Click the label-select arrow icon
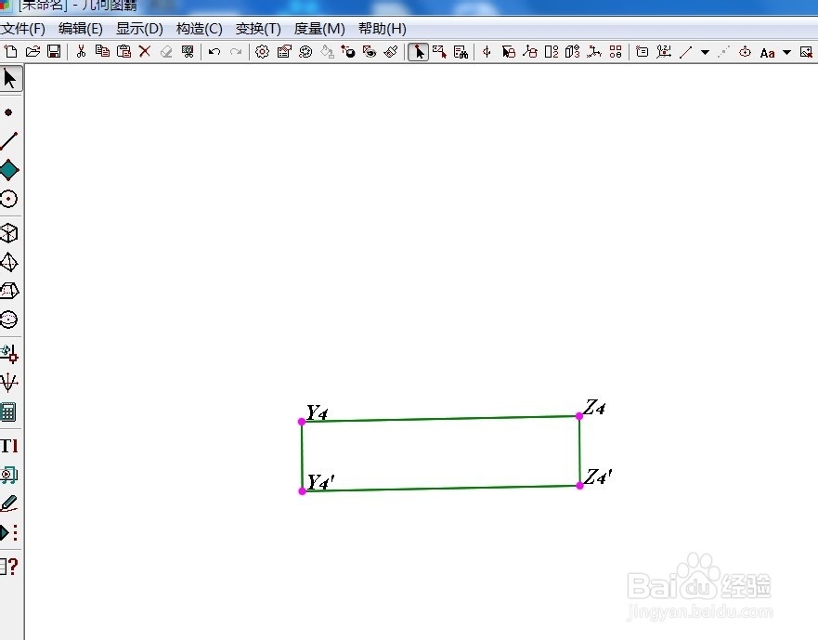Viewport: 818px width, 640px height. (439, 52)
